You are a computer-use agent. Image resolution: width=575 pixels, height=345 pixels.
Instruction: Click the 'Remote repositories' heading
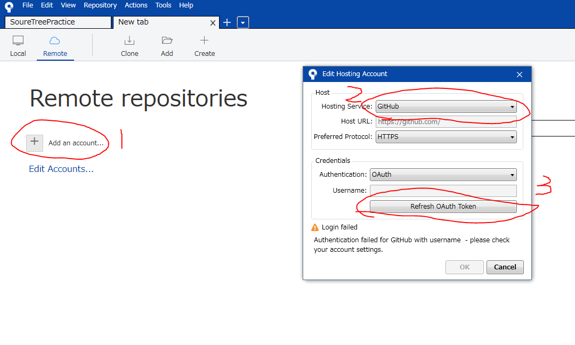139,98
